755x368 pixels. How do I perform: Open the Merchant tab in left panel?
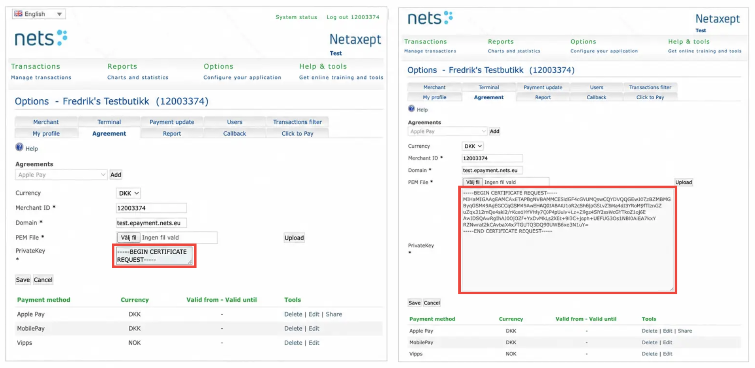[46, 122]
